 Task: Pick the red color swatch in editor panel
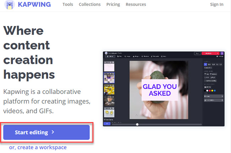coord(210,90)
